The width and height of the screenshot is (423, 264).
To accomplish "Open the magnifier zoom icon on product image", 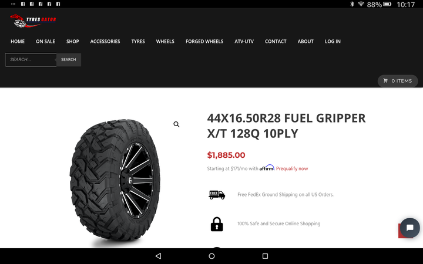I will tap(176, 124).
